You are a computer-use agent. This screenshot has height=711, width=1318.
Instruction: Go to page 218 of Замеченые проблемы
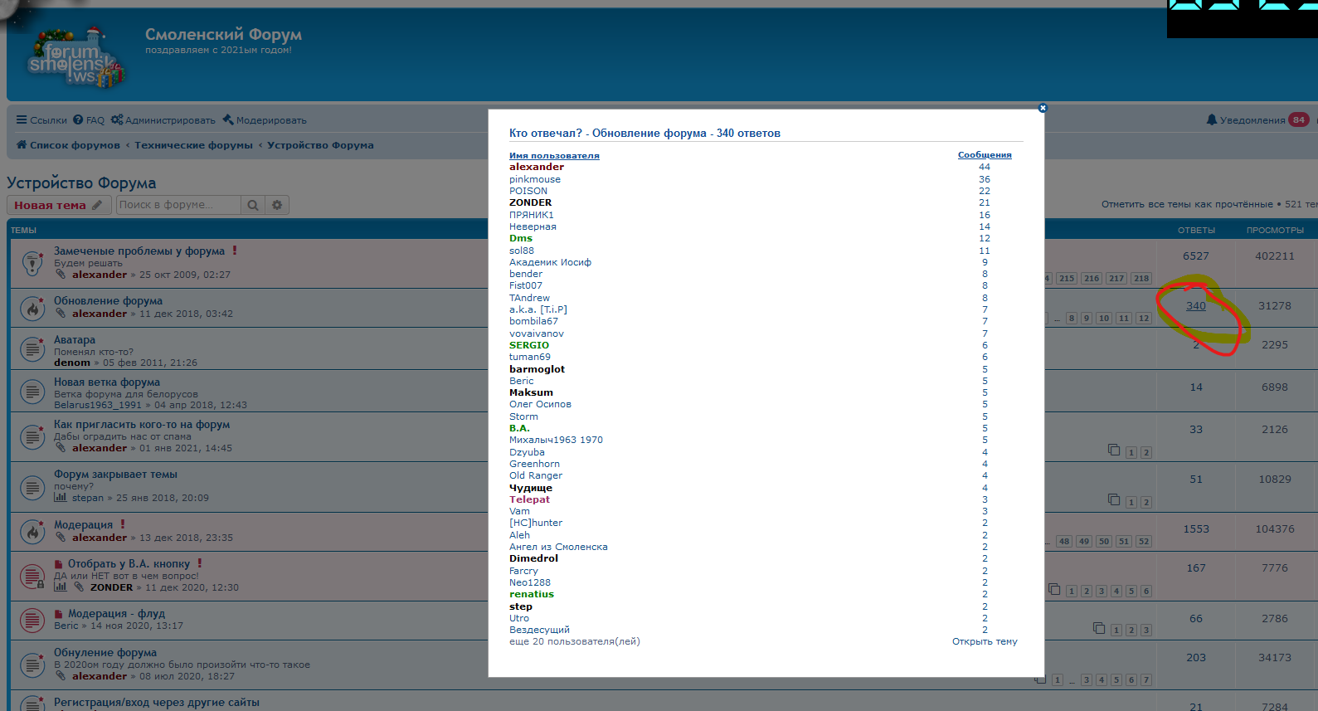click(1141, 279)
